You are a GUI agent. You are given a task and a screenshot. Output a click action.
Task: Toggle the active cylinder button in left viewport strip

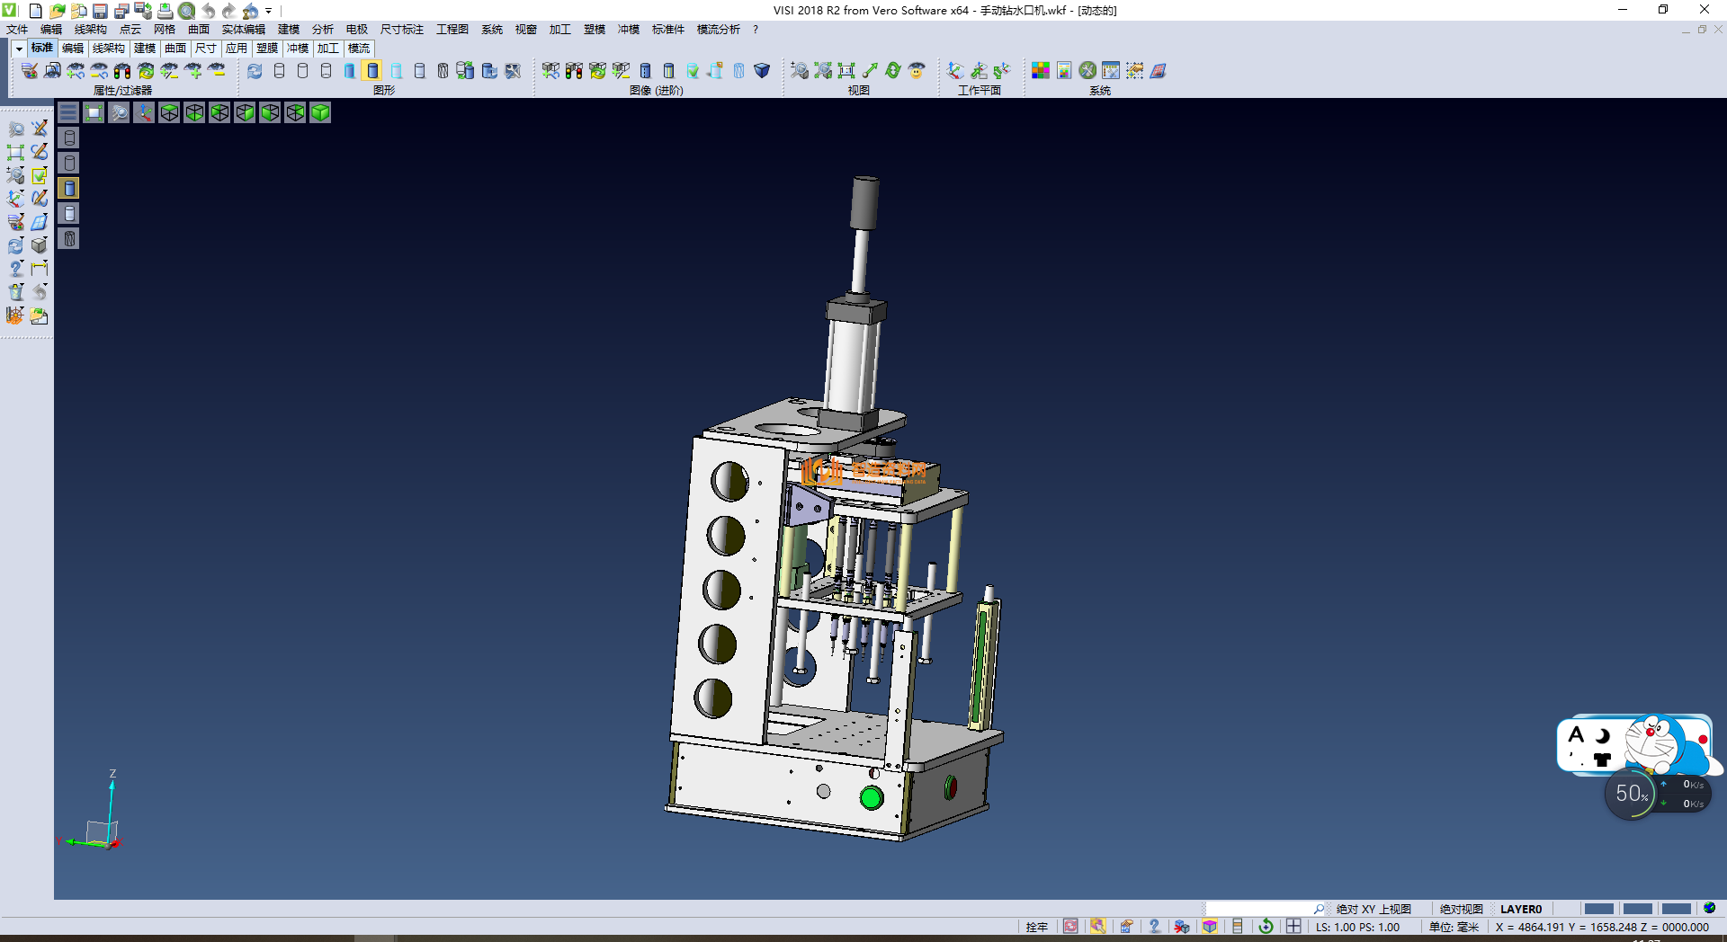tap(69, 188)
